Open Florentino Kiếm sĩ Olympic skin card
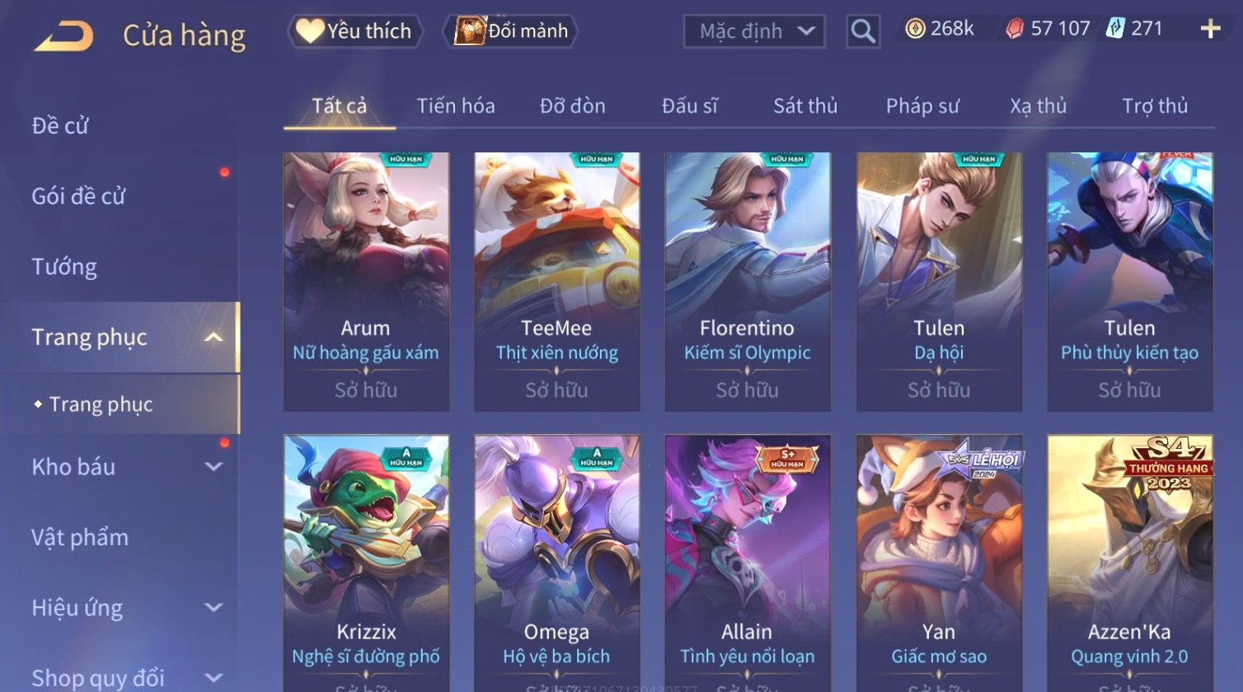 pyautogui.click(x=748, y=282)
